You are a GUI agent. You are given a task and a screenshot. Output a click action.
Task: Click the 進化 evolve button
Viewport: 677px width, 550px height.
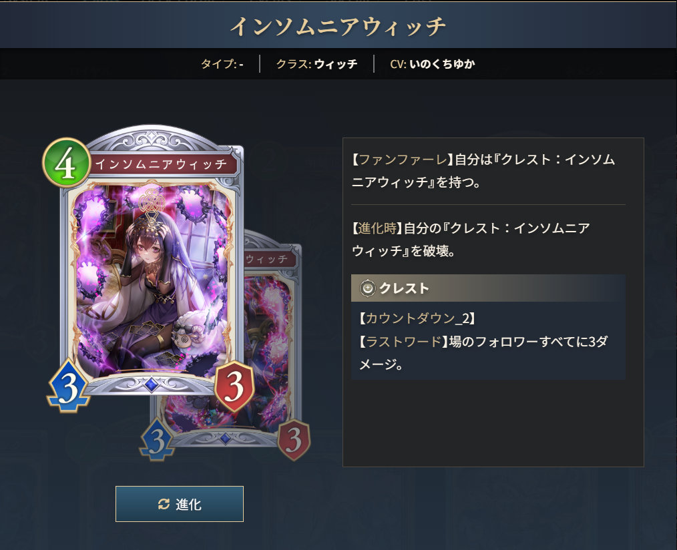(179, 504)
